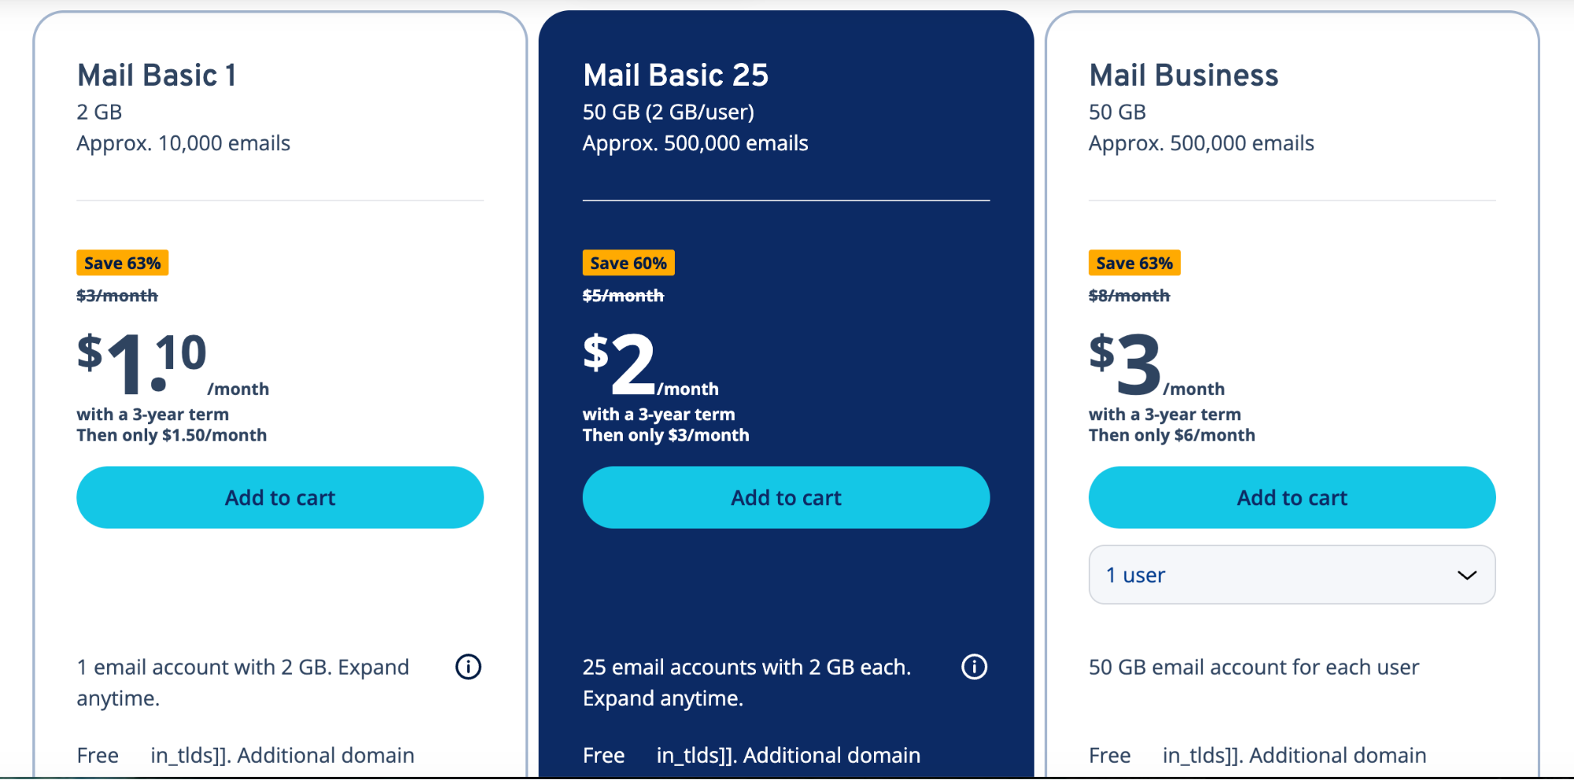Screen dimensions: 1574x780
Task: Select the Save 63% badge on Mail Basic 1
Action: point(122,262)
